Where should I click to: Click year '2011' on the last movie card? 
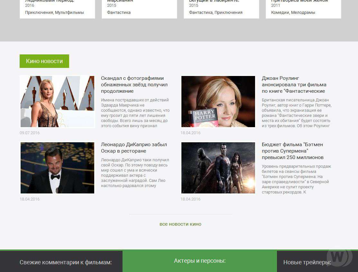[x=276, y=5]
